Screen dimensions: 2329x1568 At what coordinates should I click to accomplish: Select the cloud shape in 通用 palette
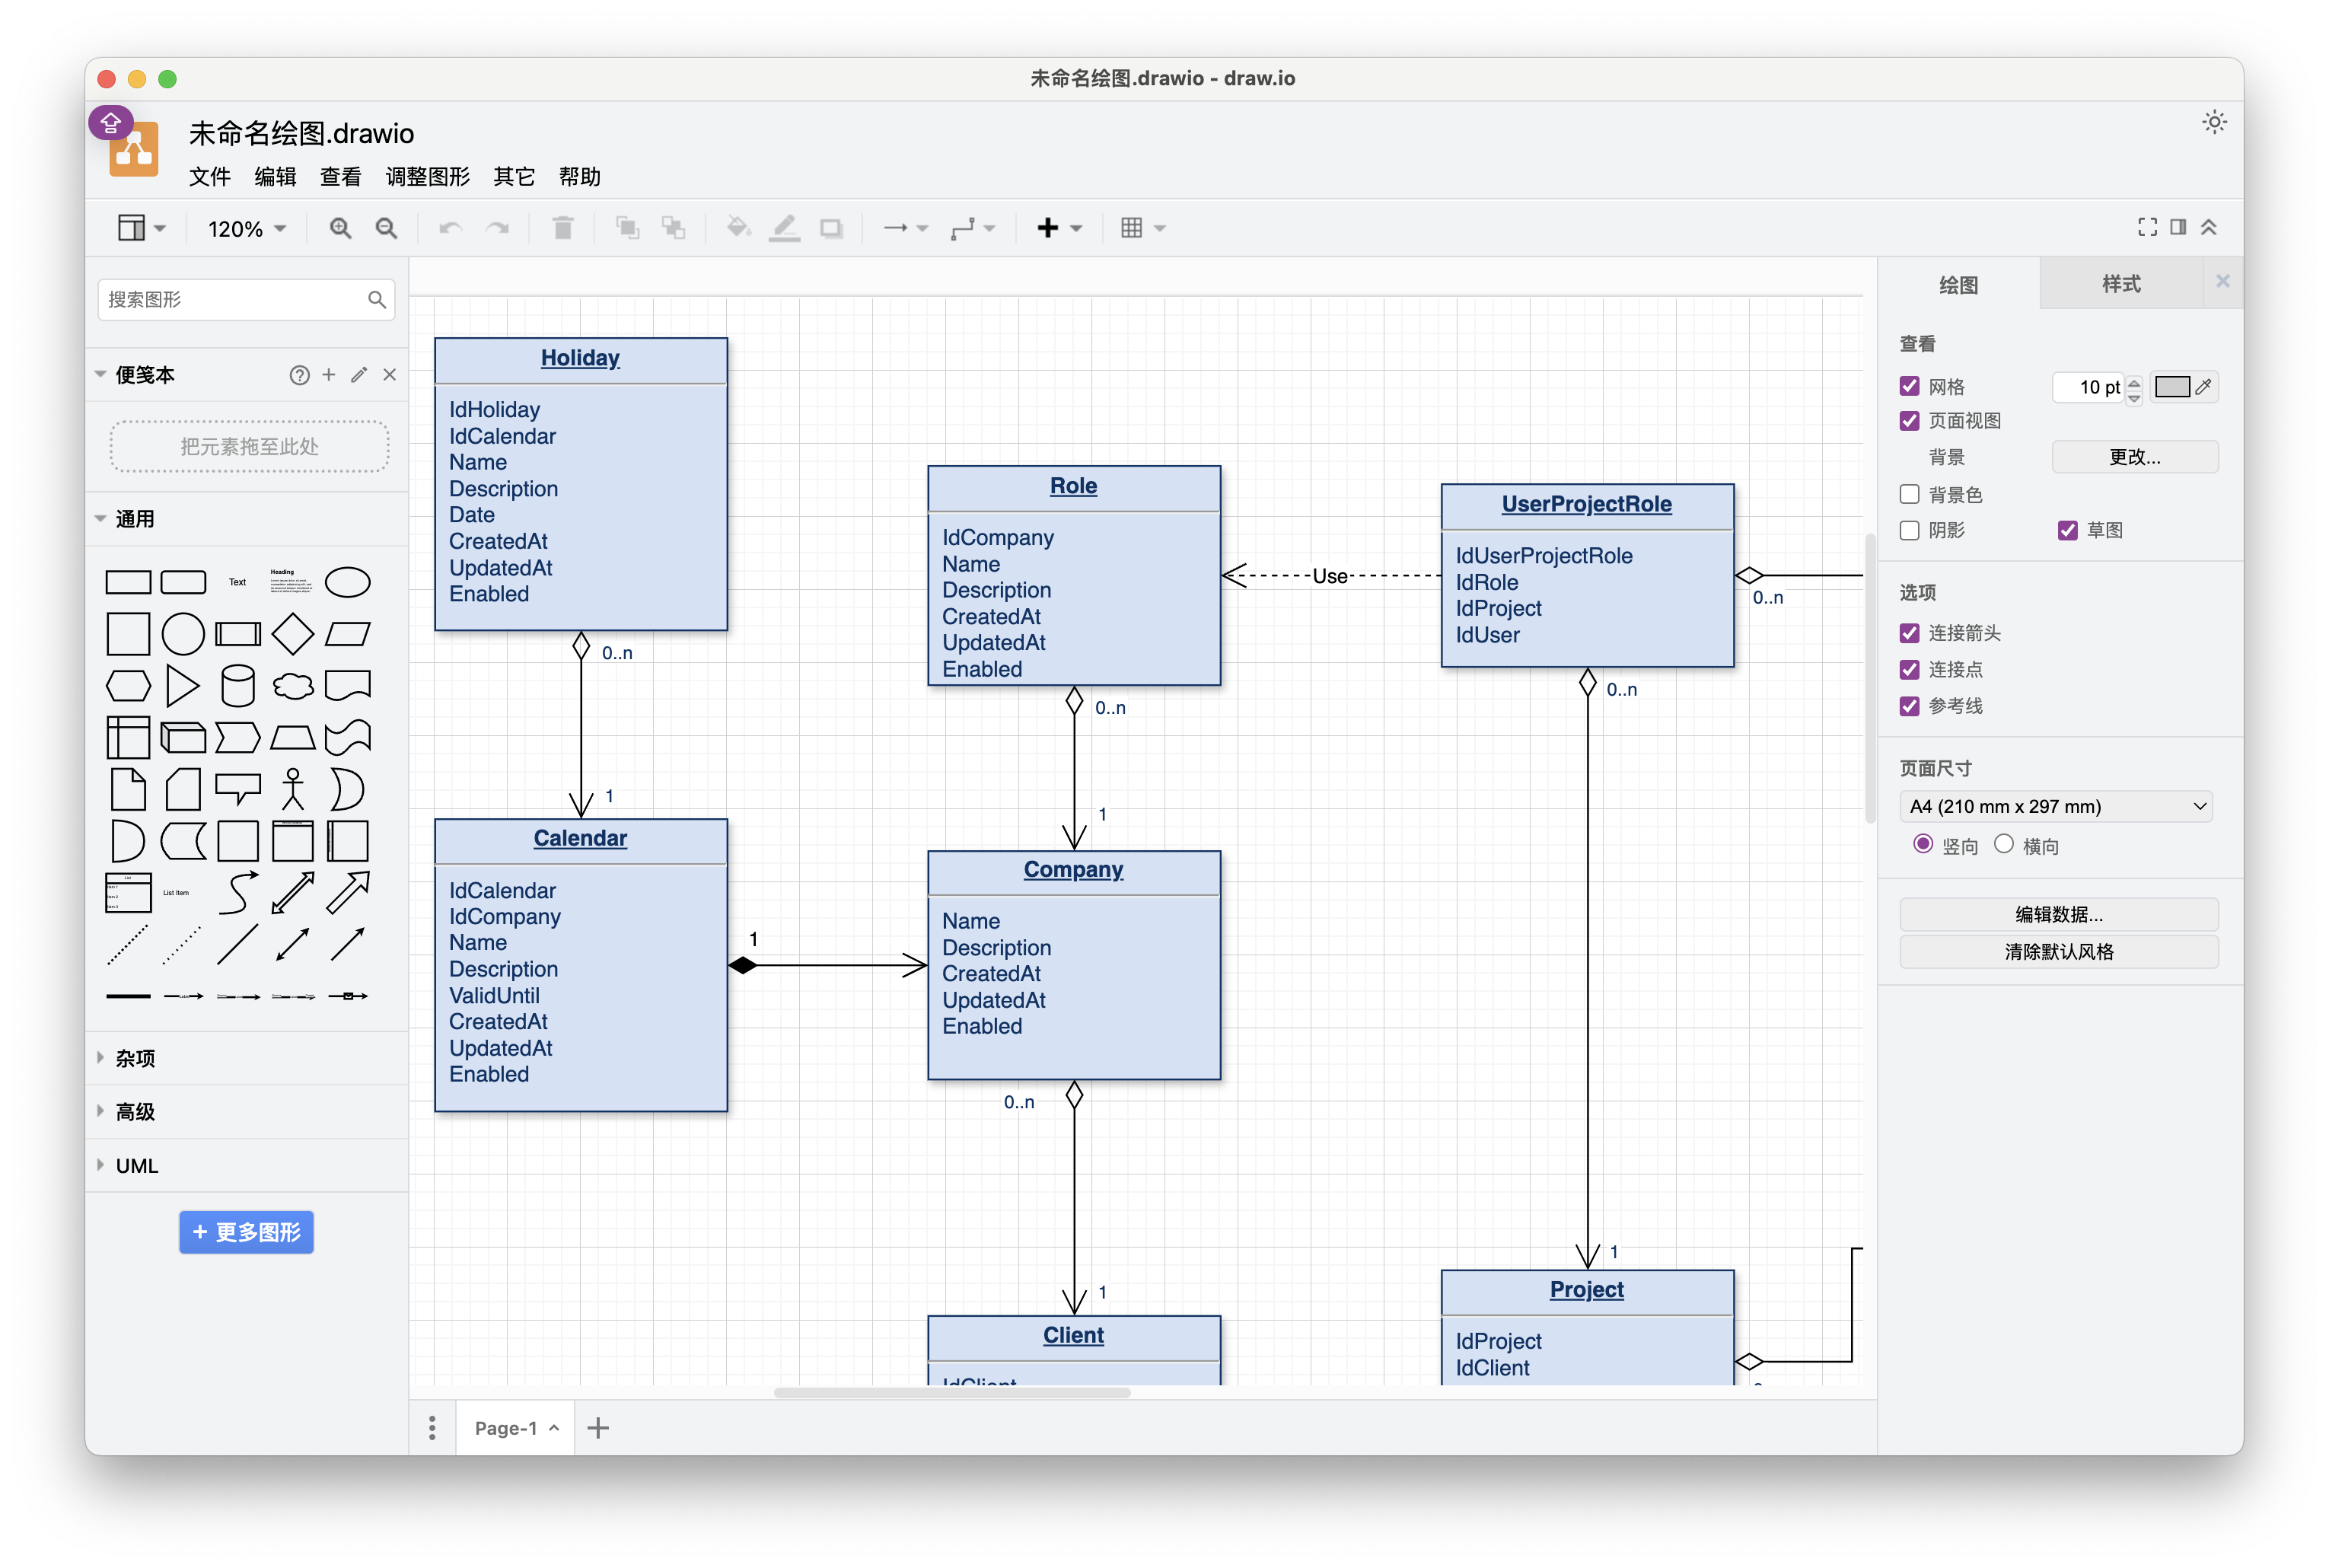pos(293,686)
